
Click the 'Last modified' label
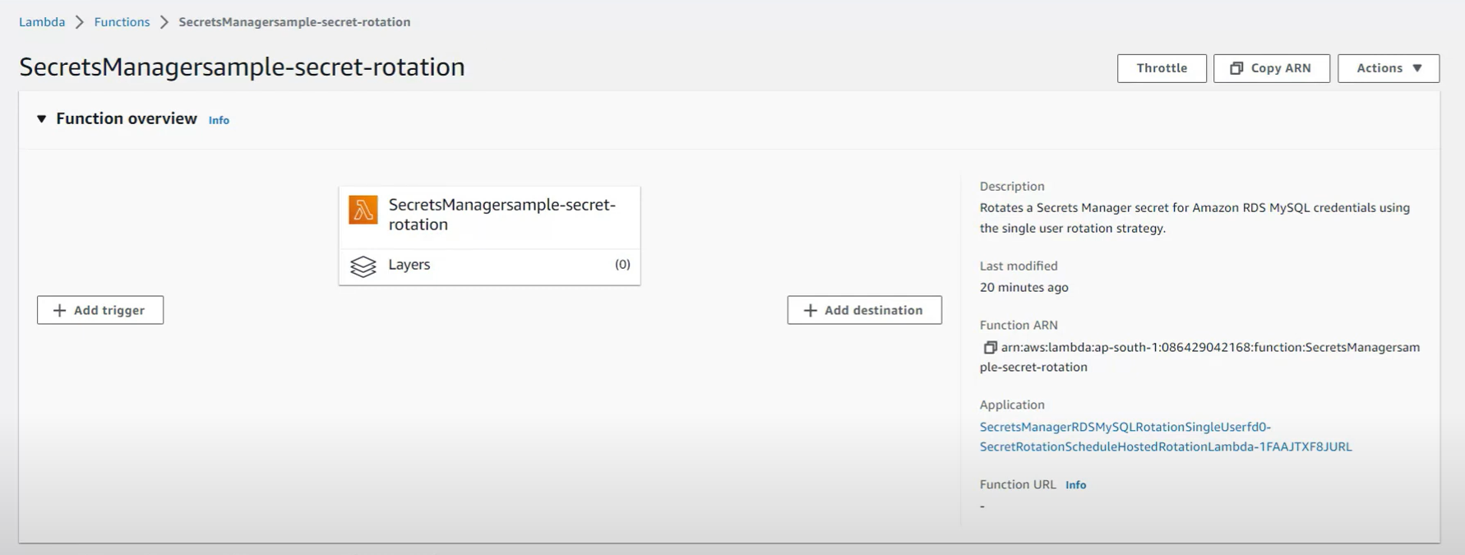click(1018, 266)
